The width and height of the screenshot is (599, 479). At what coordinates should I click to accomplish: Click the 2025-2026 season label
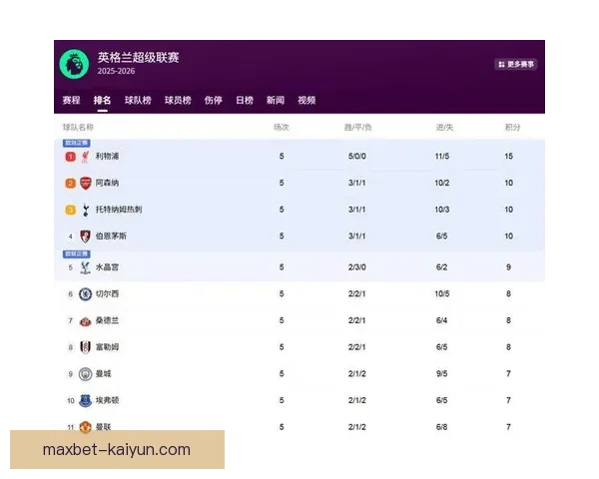tap(116, 71)
